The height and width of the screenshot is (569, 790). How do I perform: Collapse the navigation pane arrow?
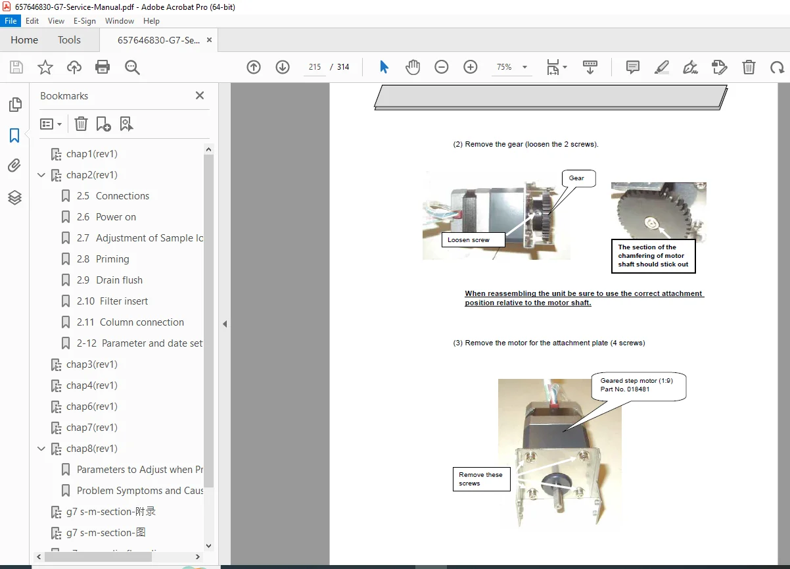click(224, 324)
